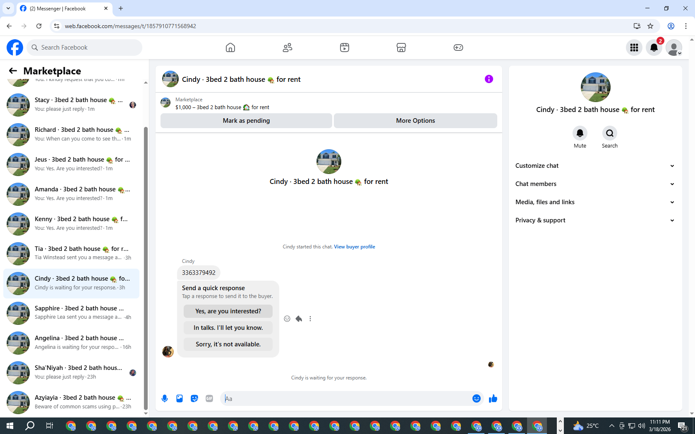The width and height of the screenshot is (695, 434).
Task: Send quick reply 'In talks. I'll let you know.'
Action: coord(228,328)
